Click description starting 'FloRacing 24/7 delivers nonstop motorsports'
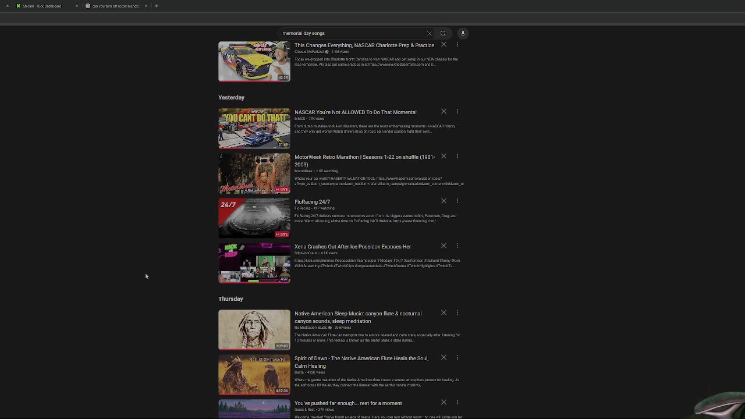Viewport: 745px width, 419px height. point(375,218)
